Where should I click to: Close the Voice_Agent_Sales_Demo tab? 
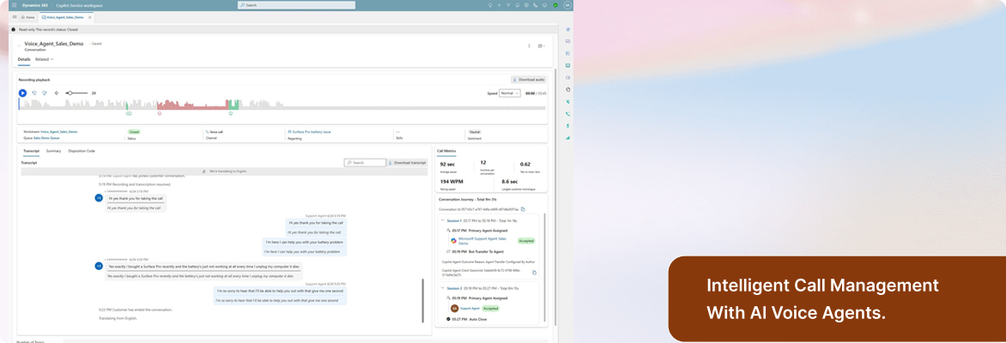pyautogui.click(x=90, y=17)
